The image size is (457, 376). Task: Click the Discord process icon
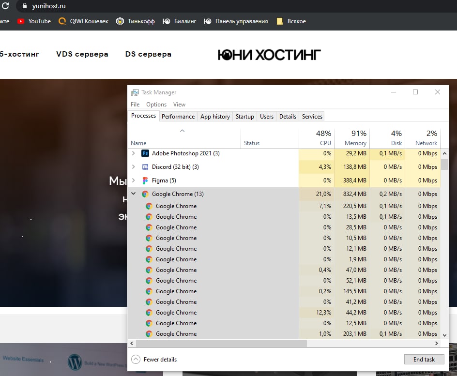(145, 167)
